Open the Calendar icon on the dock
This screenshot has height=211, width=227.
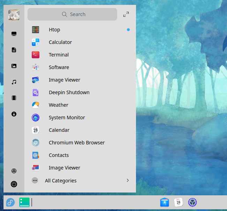pos(179,202)
